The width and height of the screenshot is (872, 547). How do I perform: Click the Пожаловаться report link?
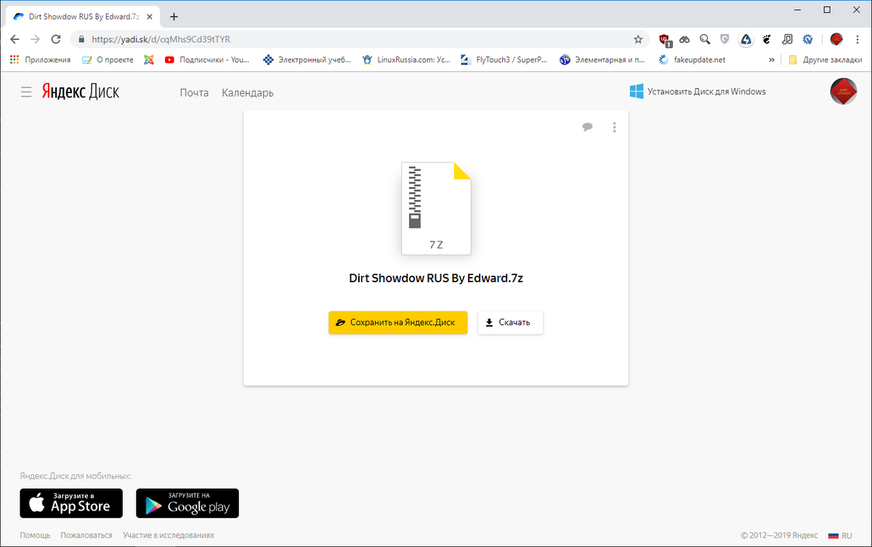click(86, 535)
